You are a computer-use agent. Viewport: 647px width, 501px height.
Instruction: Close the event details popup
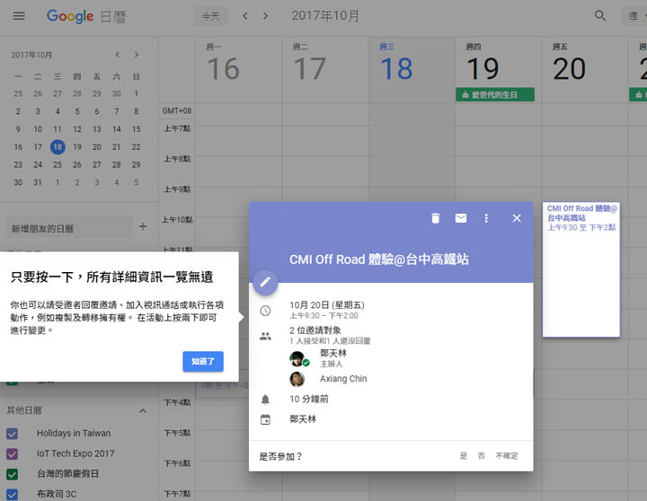517,218
